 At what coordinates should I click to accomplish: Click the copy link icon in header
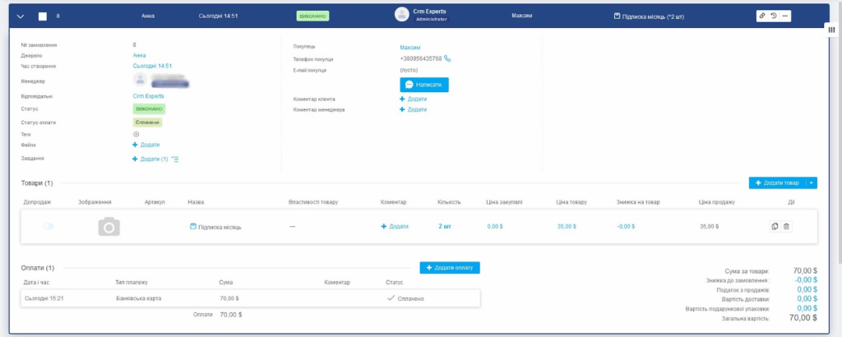763,16
